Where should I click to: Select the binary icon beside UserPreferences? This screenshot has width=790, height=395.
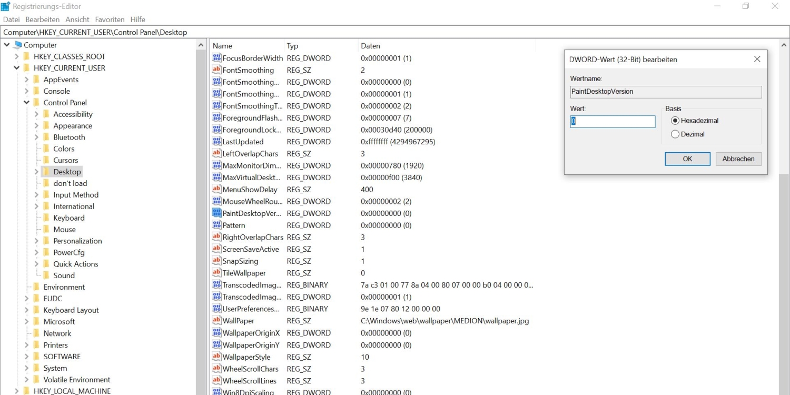click(216, 309)
